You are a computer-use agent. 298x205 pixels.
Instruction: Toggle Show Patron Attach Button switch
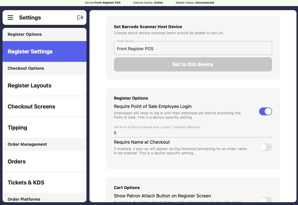coord(265,200)
